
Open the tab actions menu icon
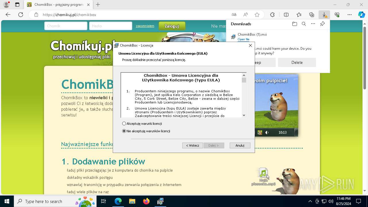tap(17, 5)
